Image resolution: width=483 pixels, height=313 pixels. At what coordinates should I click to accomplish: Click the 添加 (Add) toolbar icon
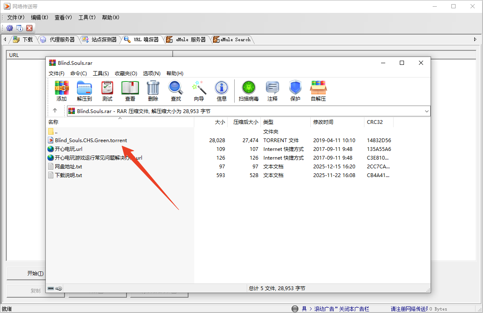click(62, 91)
